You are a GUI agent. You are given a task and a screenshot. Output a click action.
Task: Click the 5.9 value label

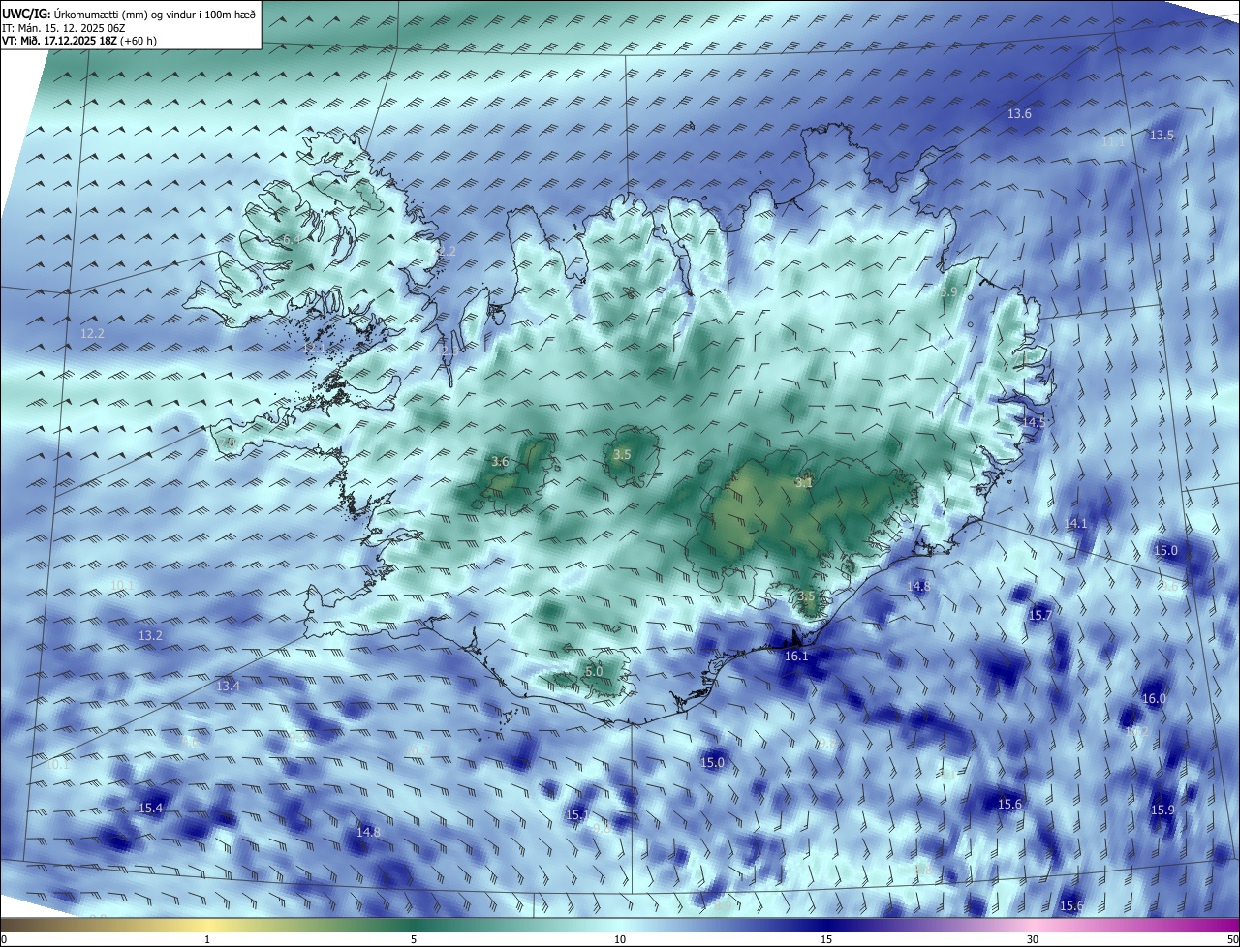[x=948, y=291]
